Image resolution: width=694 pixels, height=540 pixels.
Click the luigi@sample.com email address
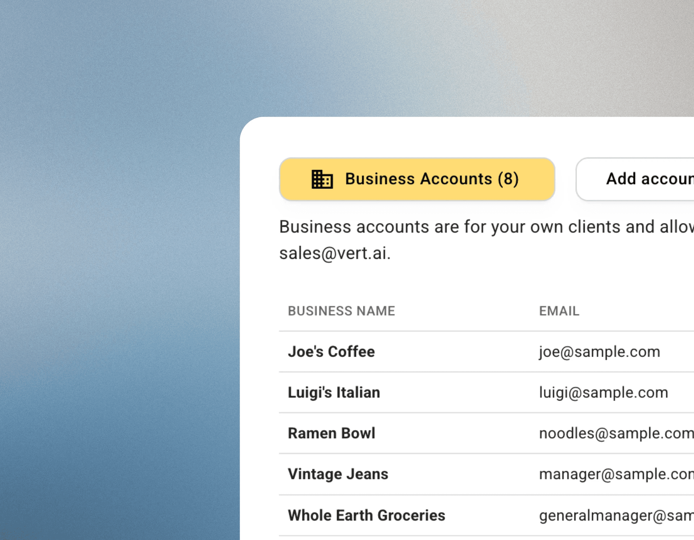[604, 393]
